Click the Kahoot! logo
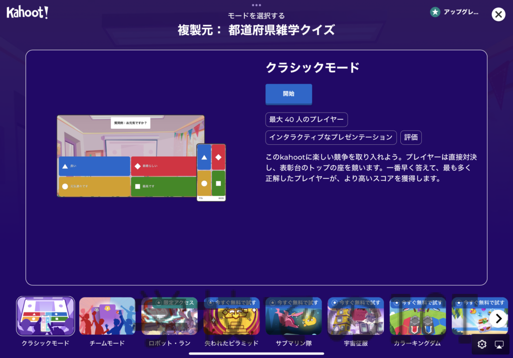This screenshot has width=513, height=358. [x=28, y=13]
